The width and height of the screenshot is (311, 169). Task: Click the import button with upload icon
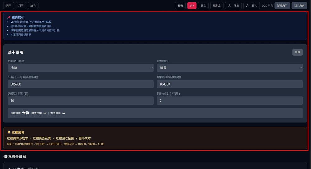[252, 6]
